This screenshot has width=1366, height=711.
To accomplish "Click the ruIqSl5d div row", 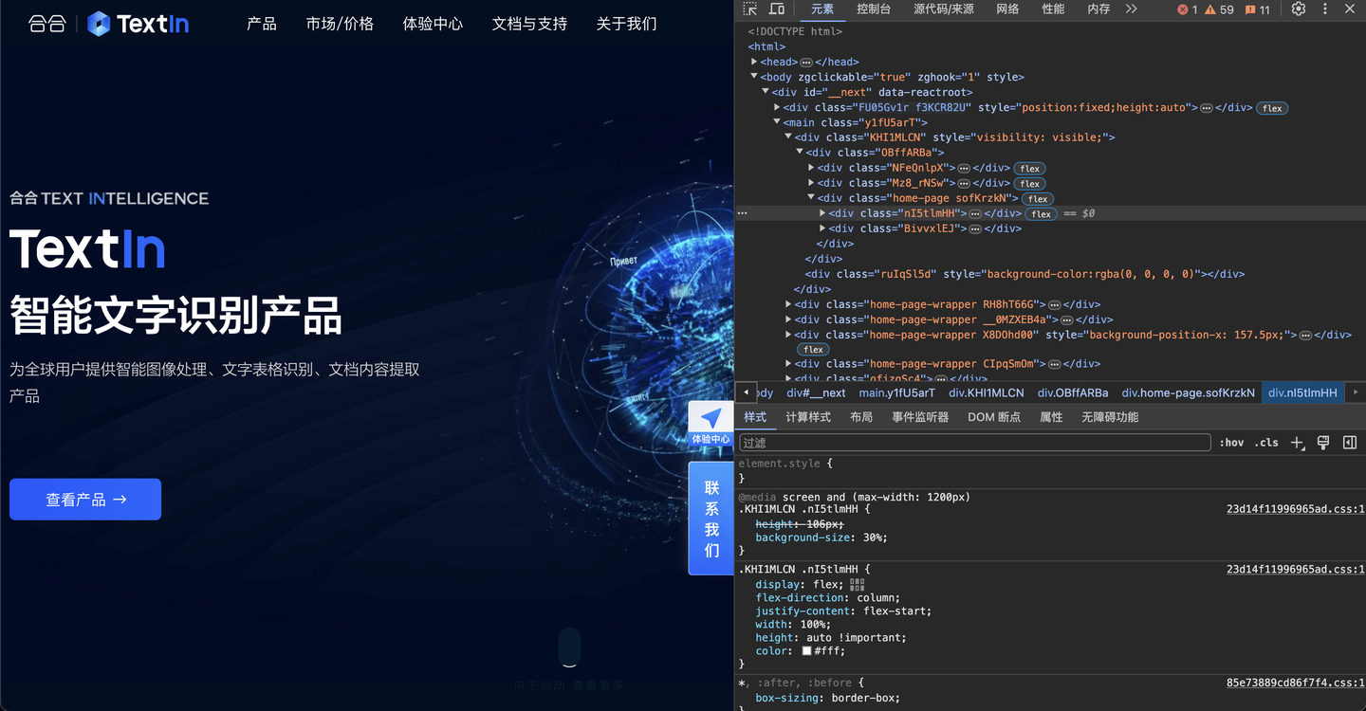I will [1024, 274].
